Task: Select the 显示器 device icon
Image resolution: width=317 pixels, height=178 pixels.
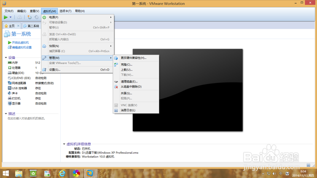Action: point(10,104)
